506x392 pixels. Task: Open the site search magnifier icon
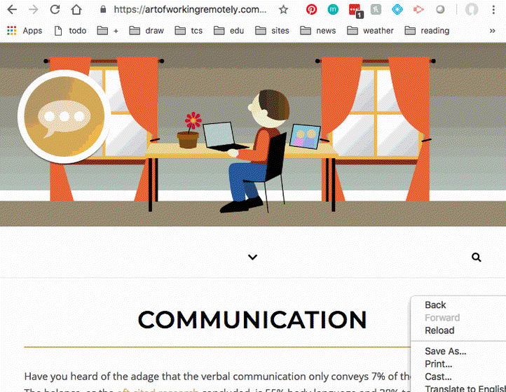(477, 258)
